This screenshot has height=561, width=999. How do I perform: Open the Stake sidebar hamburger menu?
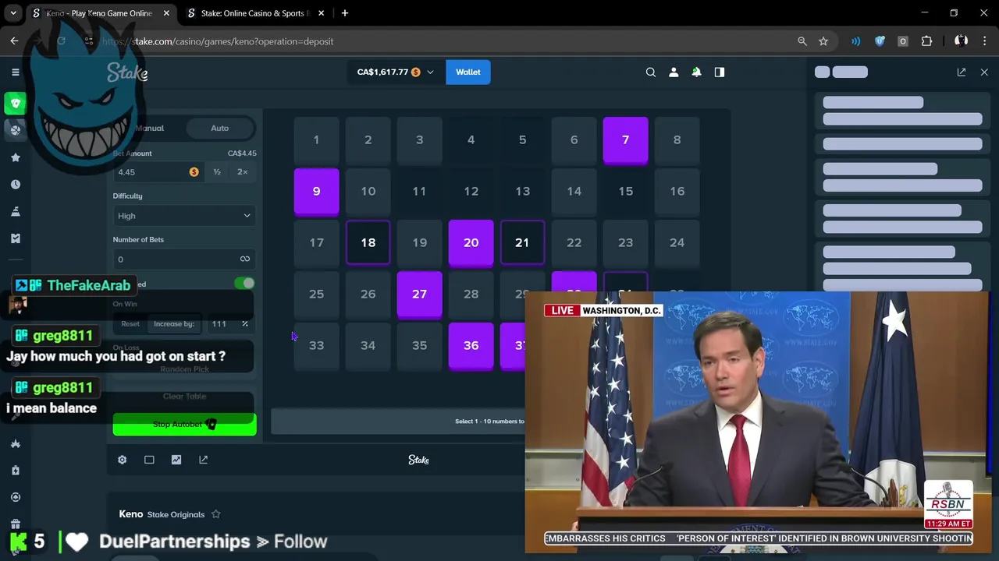[15, 72]
